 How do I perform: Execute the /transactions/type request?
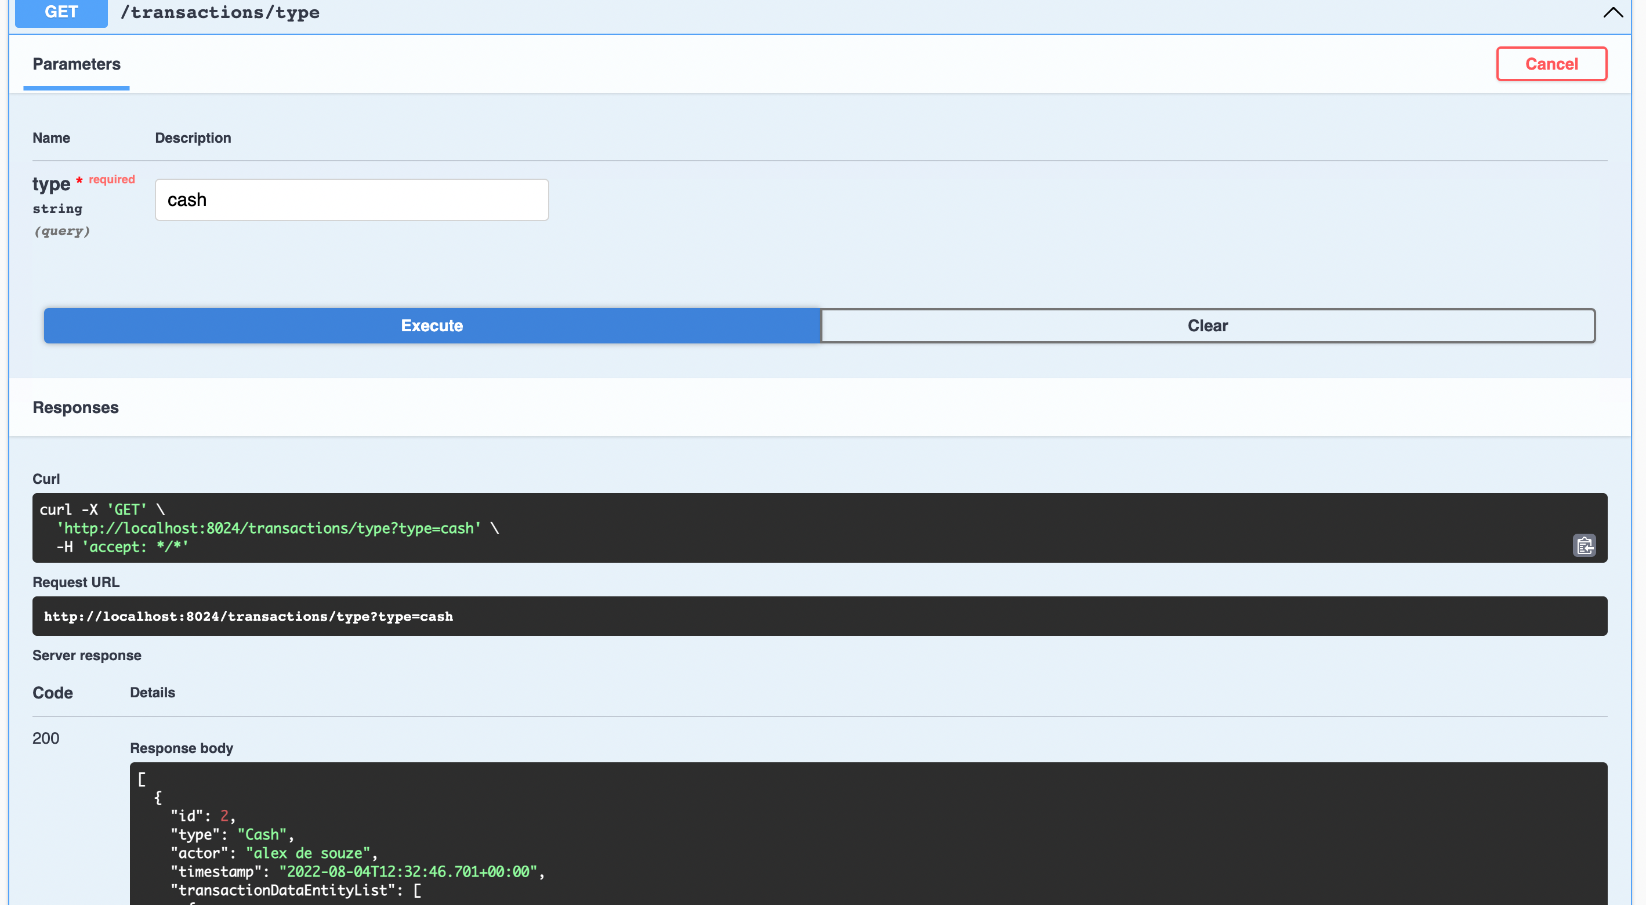coord(432,325)
